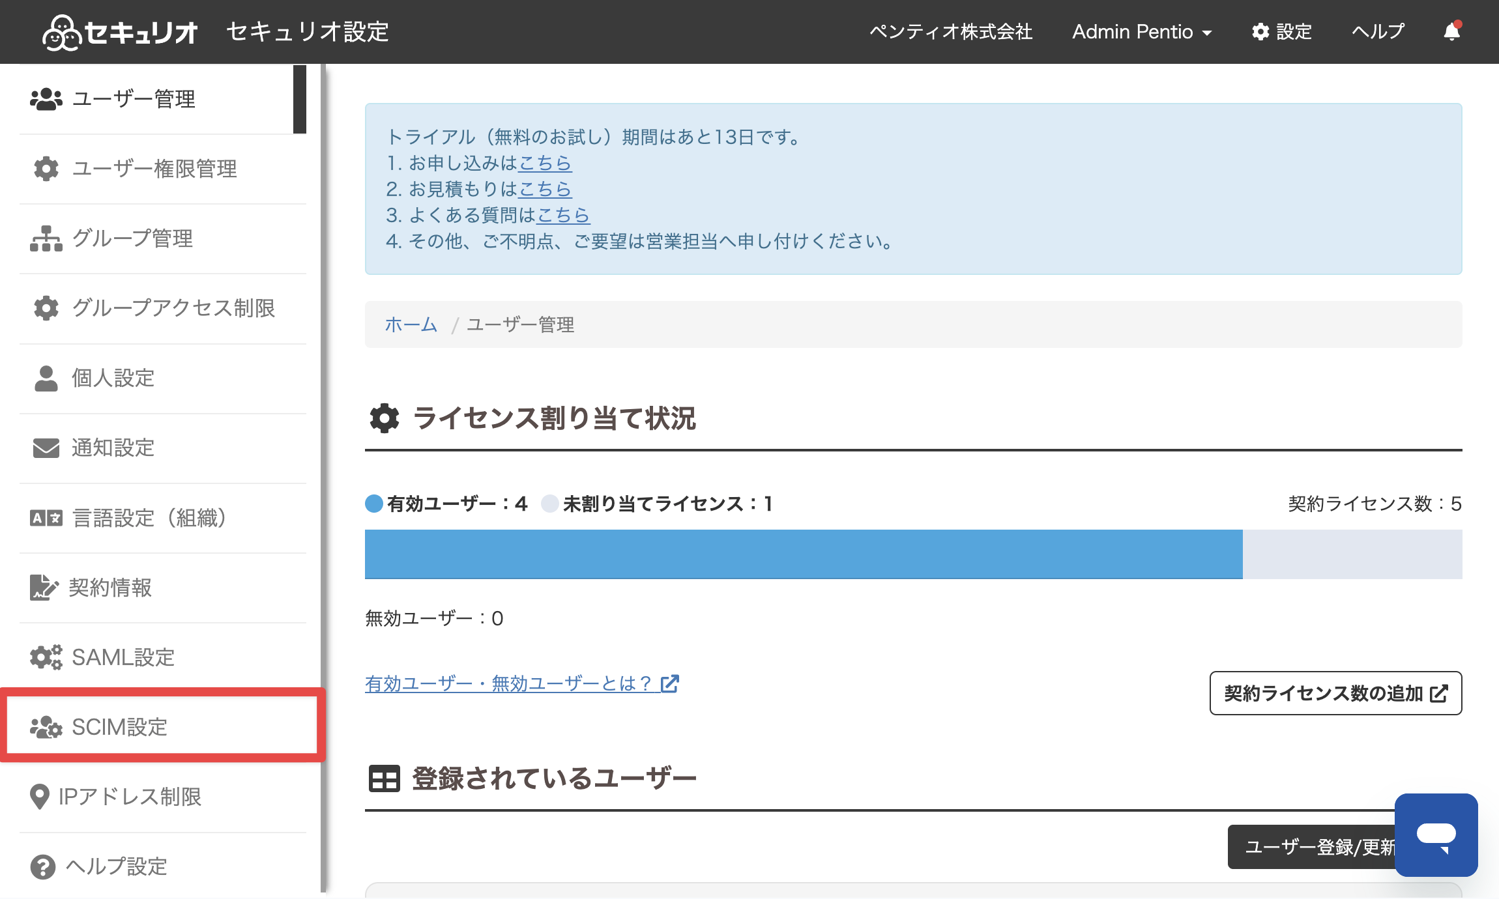Click the グループ管理 hierarchy icon
The width and height of the screenshot is (1499, 899).
click(x=46, y=238)
